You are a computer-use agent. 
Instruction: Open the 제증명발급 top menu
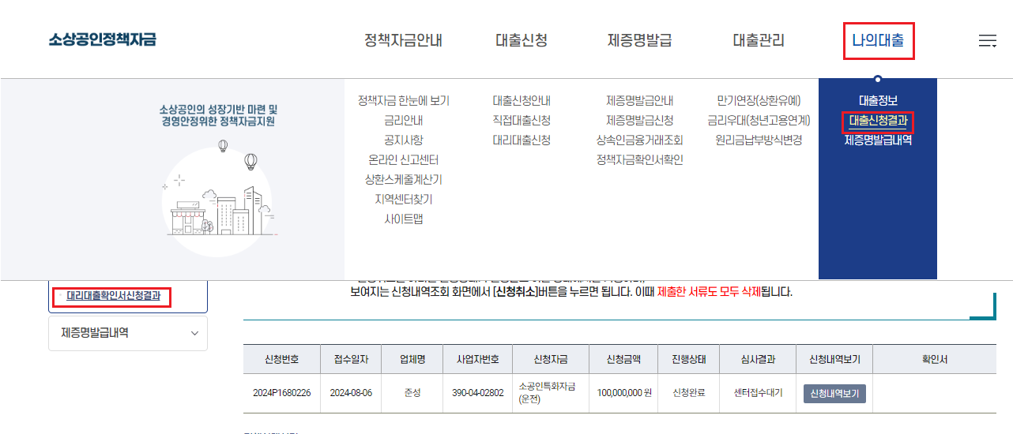640,40
